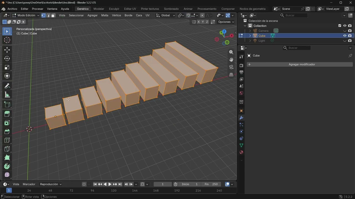355x199 pixels.
Task: Toggle X mirror axis
Action: (x=199, y=22)
